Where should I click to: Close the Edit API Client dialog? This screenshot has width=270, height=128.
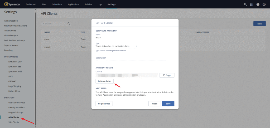pyautogui.click(x=155, y=104)
